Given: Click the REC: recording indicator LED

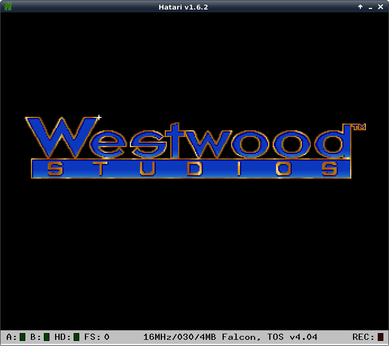Looking at the screenshot, I should click(381, 337).
